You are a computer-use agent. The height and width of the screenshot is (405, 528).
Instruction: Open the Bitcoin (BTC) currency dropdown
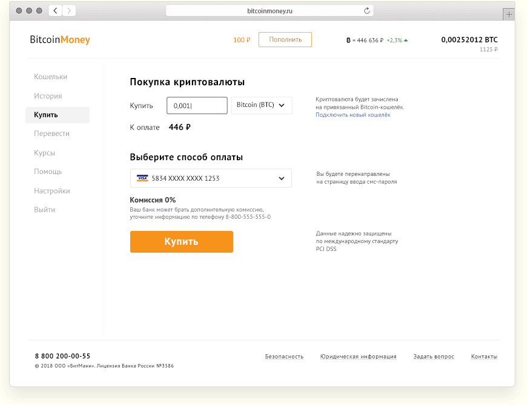pos(262,105)
